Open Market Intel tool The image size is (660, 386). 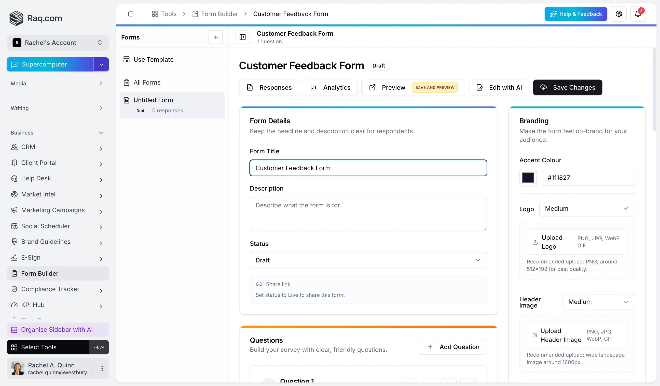pyautogui.click(x=58, y=194)
